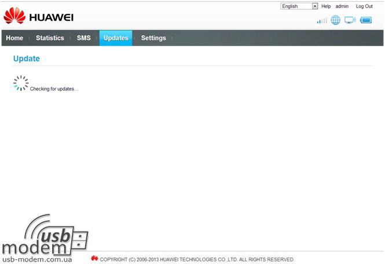This screenshot has width=385, height=264.
Task: Click the battery level icon
Action: click(365, 20)
